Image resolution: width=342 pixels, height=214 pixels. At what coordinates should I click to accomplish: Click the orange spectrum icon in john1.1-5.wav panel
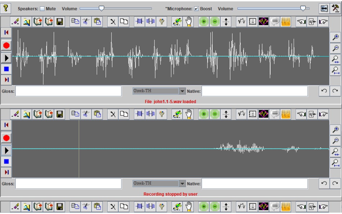pos(286,22)
